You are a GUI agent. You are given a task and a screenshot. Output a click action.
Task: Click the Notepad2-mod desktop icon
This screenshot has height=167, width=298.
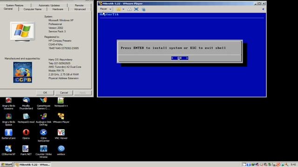point(26,118)
